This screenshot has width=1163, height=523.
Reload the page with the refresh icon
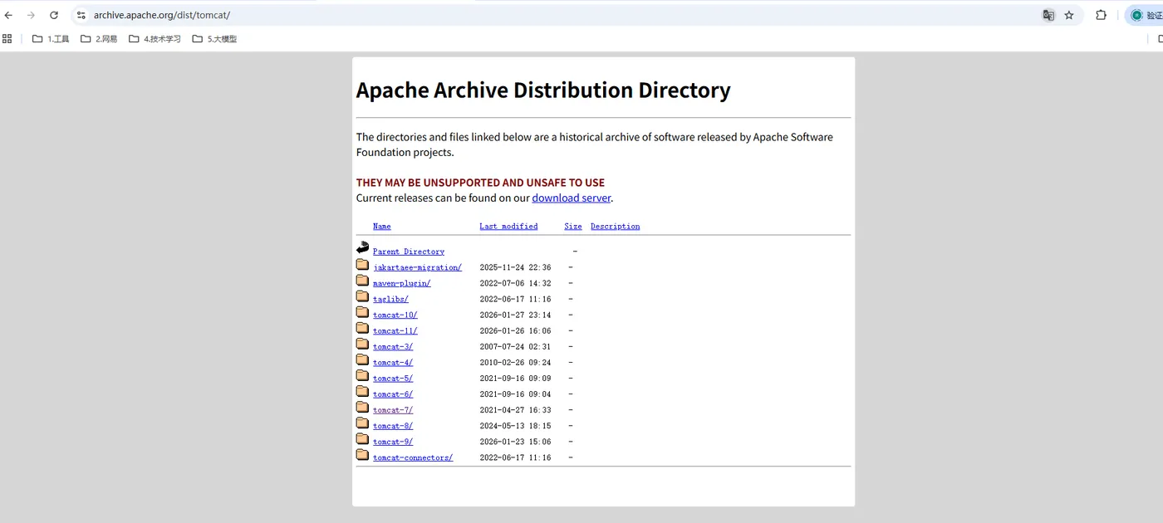54,15
